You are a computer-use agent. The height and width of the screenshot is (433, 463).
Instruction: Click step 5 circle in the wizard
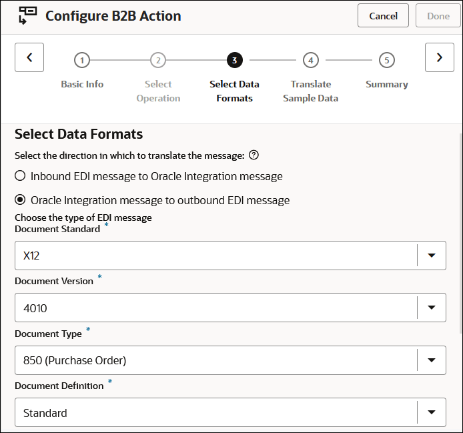click(387, 60)
